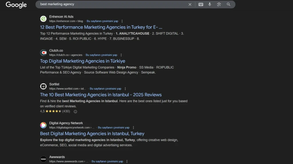Screen dimensions: 293x164
Task: Click the '1. ANALYTICAHOUSE' bold snippet text
Action: 132,34
